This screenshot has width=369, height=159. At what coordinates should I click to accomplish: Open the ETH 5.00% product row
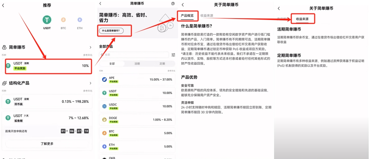pyautogui.click(x=137, y=147)
